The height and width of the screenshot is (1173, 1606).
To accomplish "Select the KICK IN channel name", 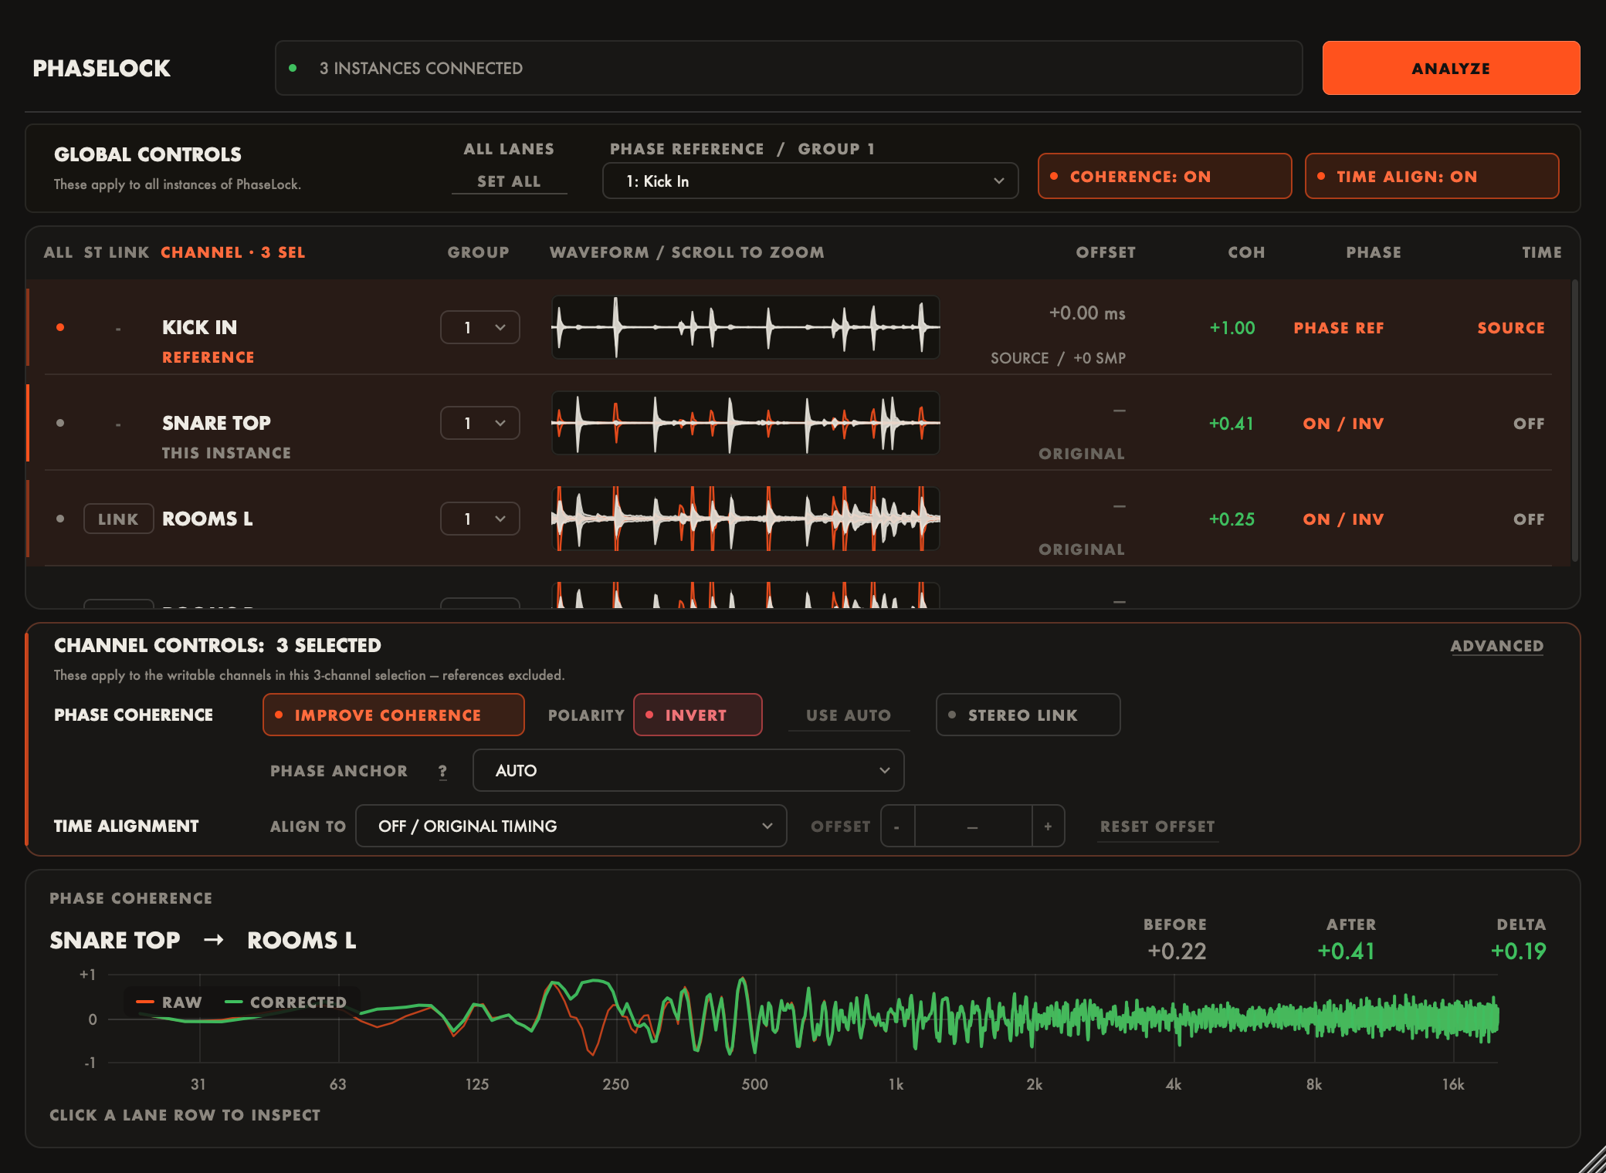I will coord(199,327).
